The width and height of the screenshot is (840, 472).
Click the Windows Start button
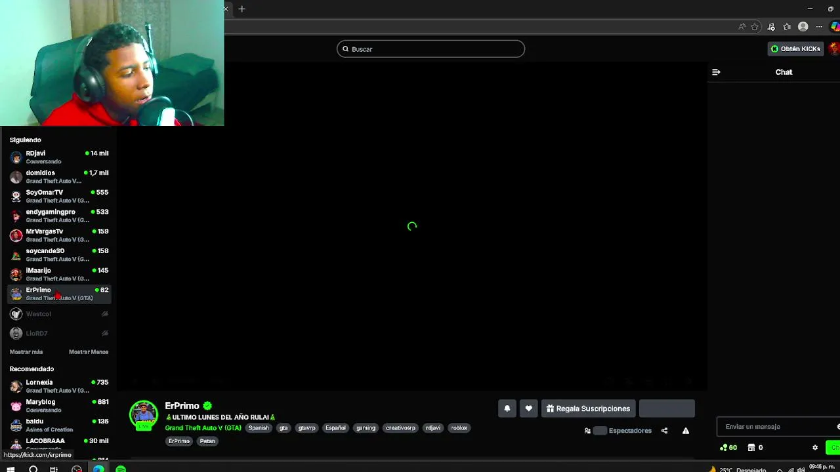pyautogui.click(x=10, y=469)
